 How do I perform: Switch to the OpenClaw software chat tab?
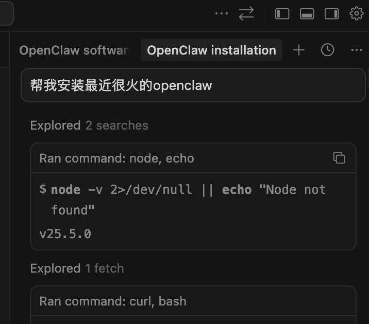coord(74,50)
